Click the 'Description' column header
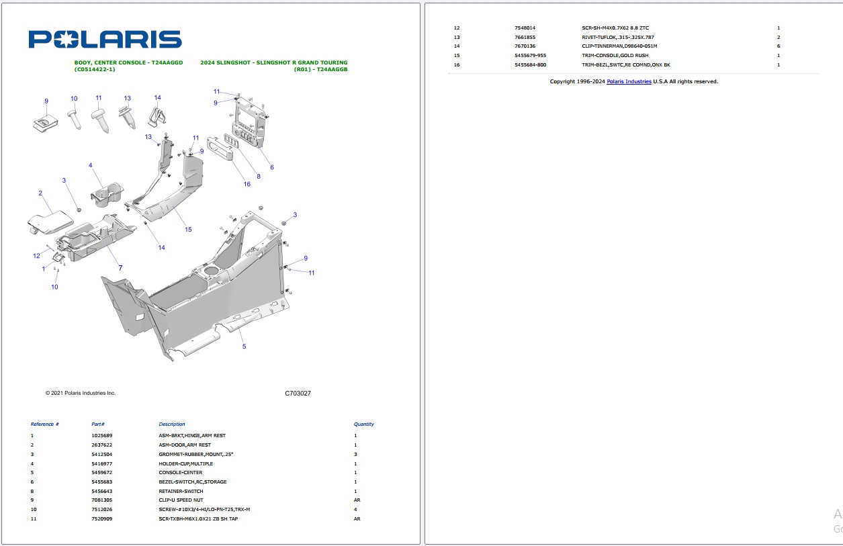The image size is (843, 546). [x=172, y=424]
